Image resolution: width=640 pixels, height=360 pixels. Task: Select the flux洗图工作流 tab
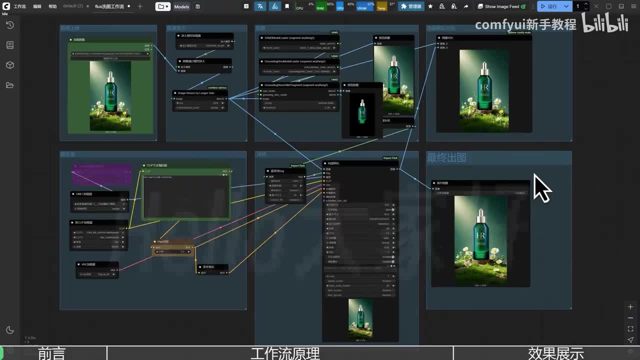coord(109,6)
